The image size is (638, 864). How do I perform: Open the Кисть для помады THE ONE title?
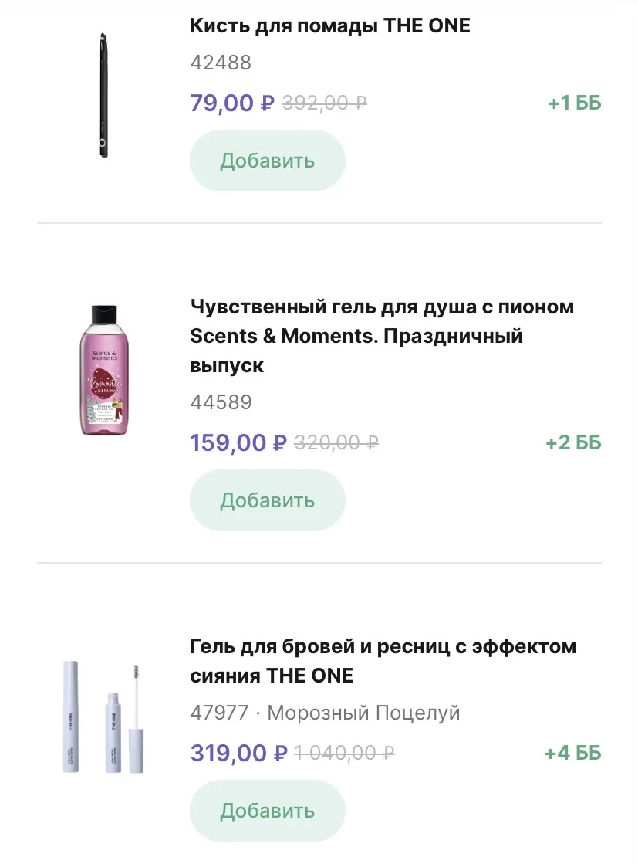(x=329, y=25)
